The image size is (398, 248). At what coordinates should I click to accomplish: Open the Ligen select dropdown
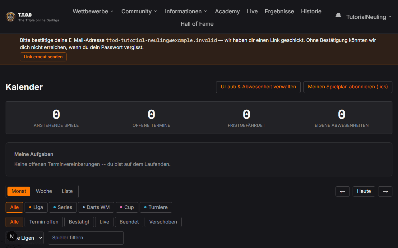tap(25, 238)
